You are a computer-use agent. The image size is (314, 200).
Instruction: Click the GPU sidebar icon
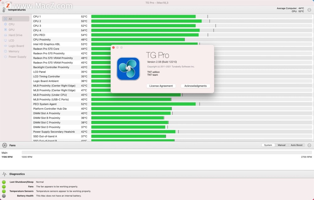pyautogui.click(x=5, y=30)
